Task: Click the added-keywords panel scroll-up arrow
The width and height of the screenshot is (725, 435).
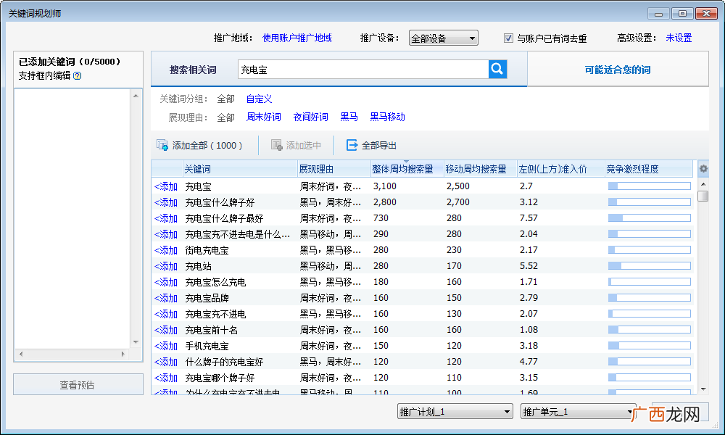Action: [136, 96]
